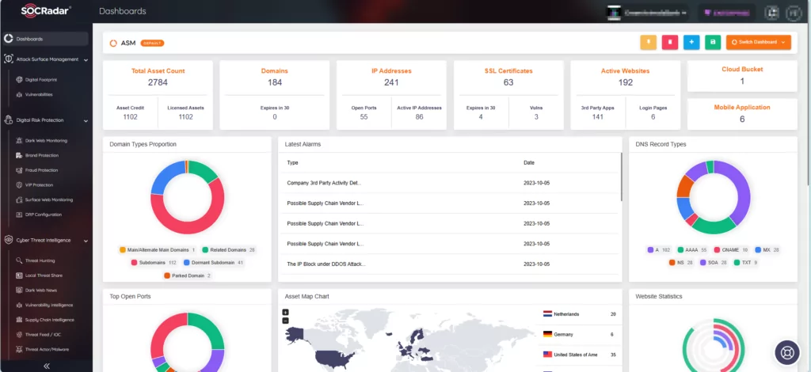
Task: Open the Dashboards sidebar item
Action: coord(45,39)
